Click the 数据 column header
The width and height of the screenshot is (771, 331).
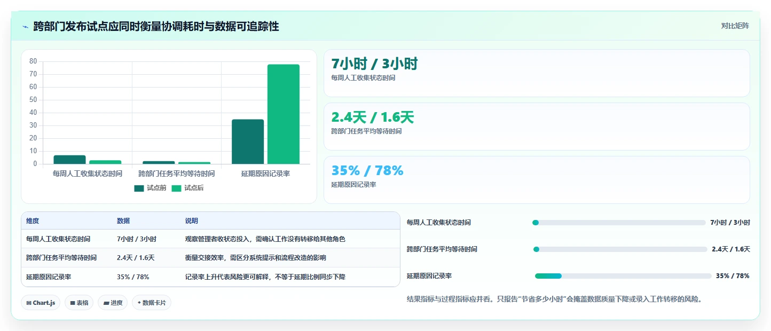point(123,221)
